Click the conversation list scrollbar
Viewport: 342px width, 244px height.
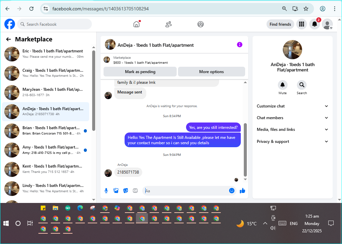coord(94,90)
